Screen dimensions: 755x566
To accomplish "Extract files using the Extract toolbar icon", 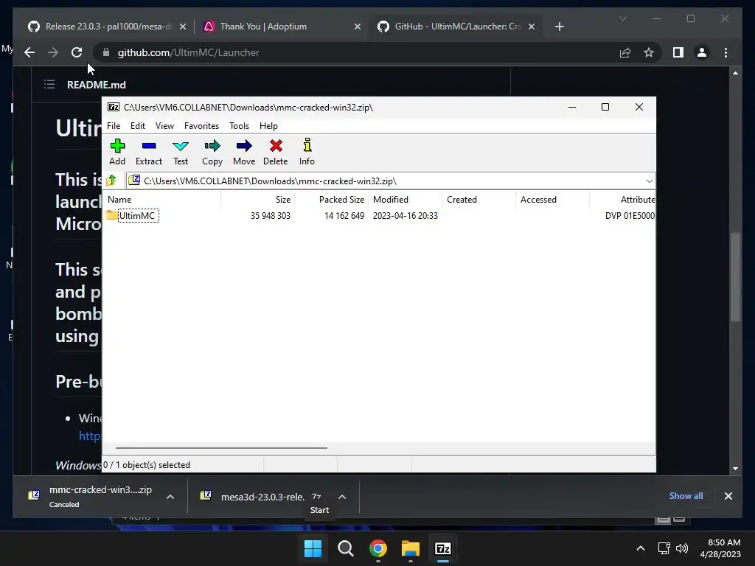I will click(149, 152).
